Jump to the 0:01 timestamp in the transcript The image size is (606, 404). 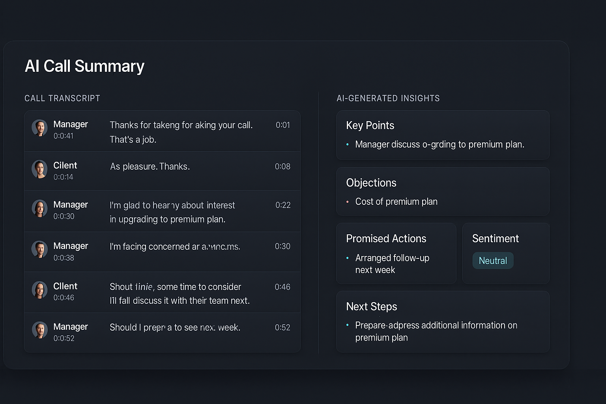point(282,125)
